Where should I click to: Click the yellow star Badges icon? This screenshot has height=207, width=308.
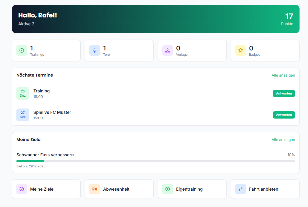pos(241,50)
